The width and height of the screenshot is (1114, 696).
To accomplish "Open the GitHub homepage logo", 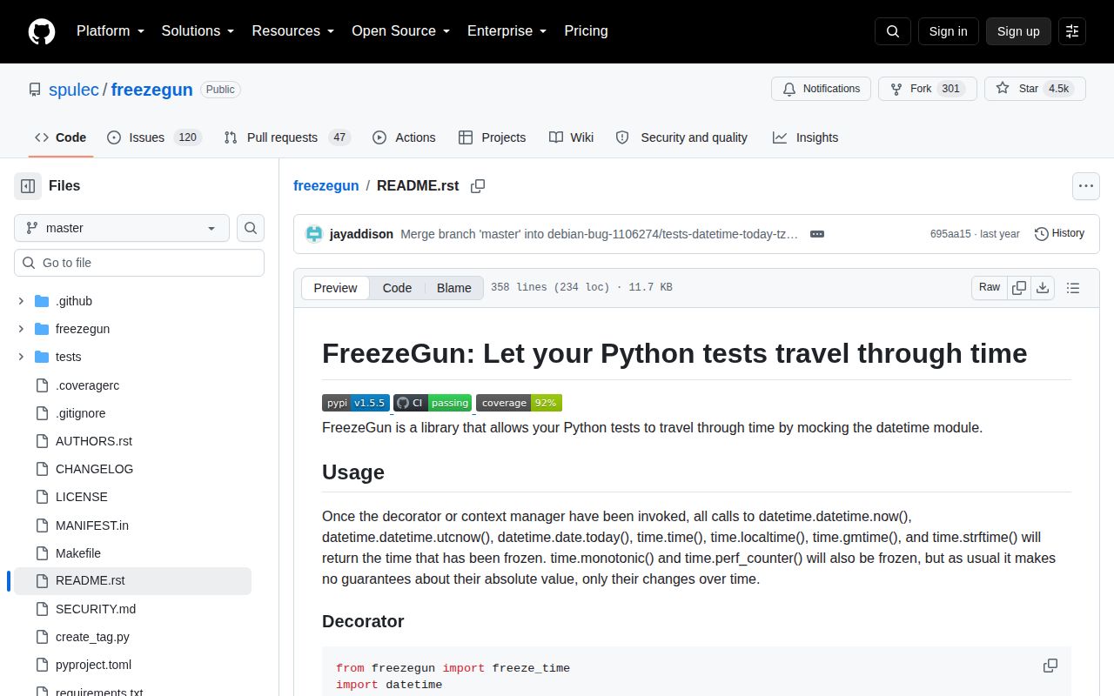I will 42,31.
